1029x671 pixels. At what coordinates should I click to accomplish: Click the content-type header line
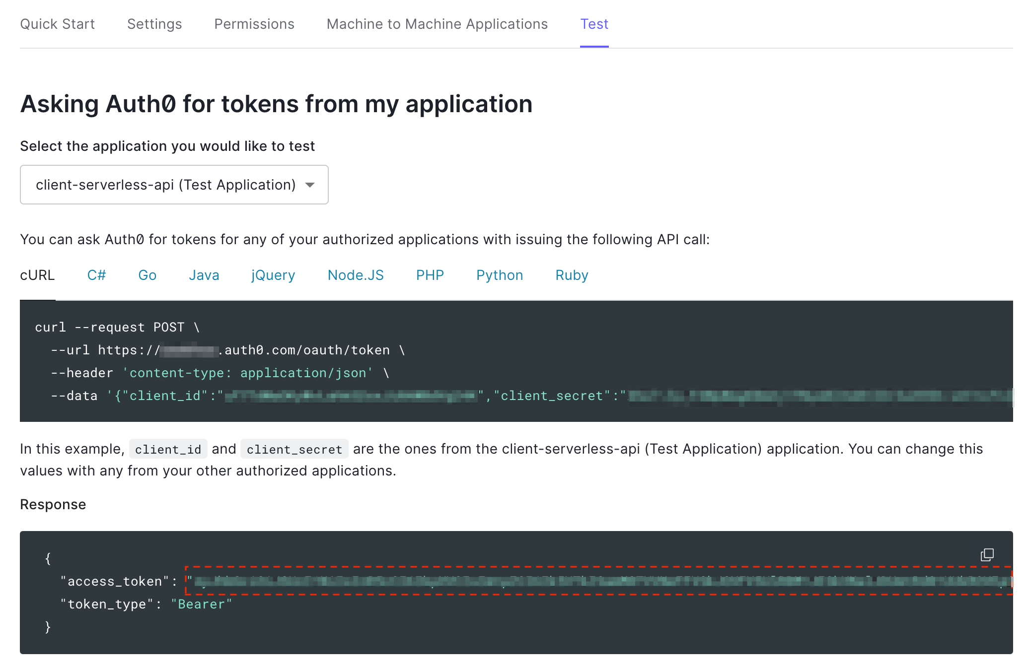(220, 373)
